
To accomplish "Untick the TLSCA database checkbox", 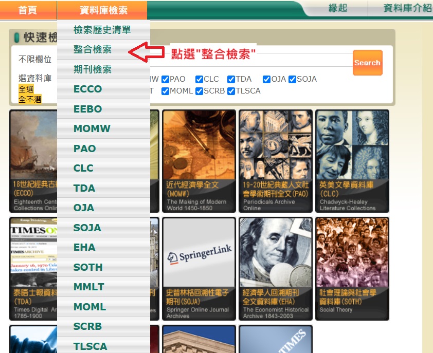I will 231,91.
